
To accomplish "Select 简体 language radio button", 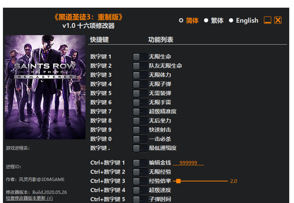I will pyautogui.click(x=181, y=20).
